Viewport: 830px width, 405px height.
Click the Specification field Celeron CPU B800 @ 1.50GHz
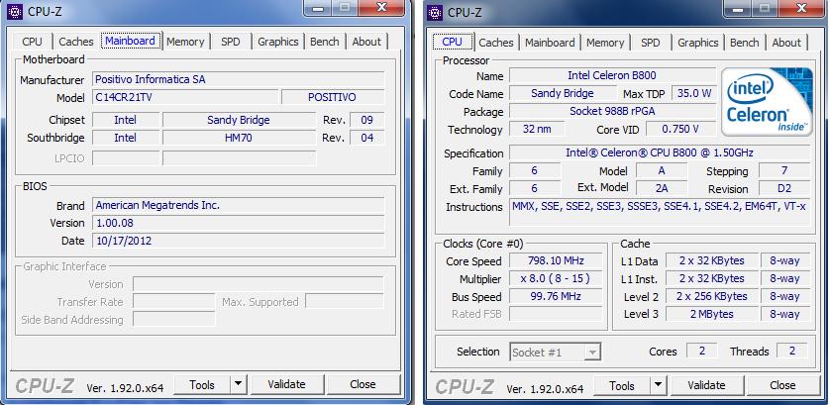(660, 153)
